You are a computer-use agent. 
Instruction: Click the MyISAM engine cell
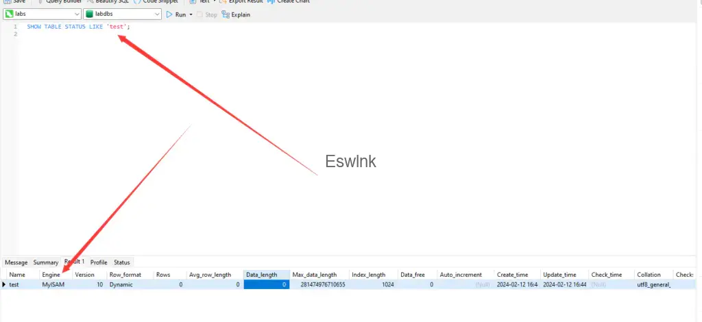pos(52,284)
